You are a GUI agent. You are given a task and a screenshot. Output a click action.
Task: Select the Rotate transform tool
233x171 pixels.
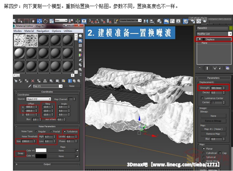(45, 21)
